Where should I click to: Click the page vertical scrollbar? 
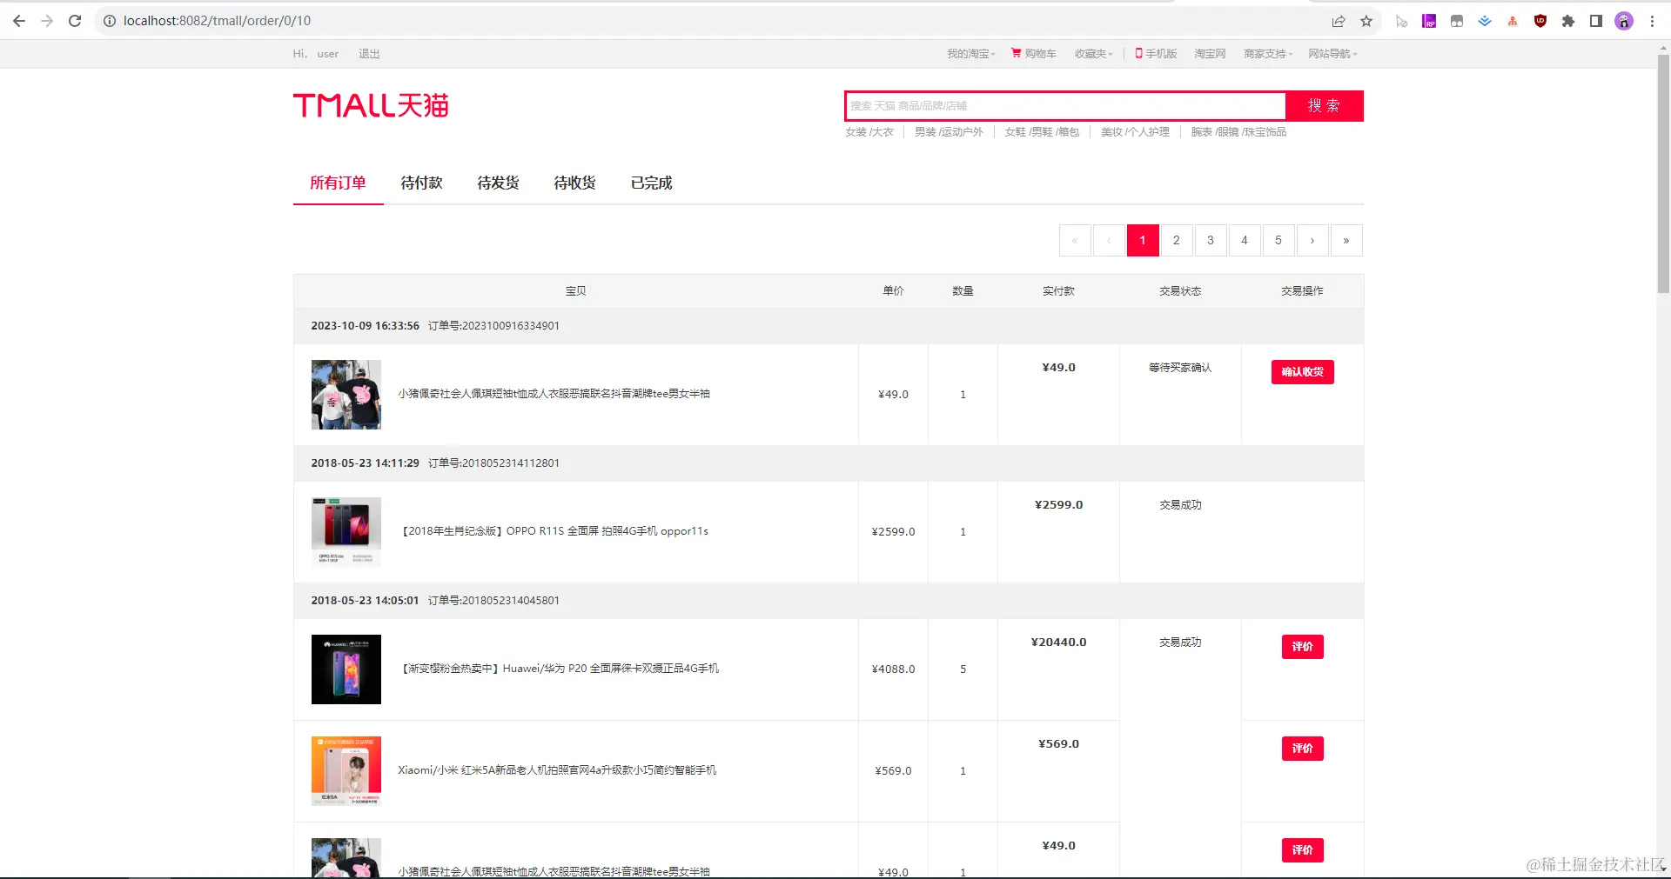pyautogui.click(x=1663, y=174)
